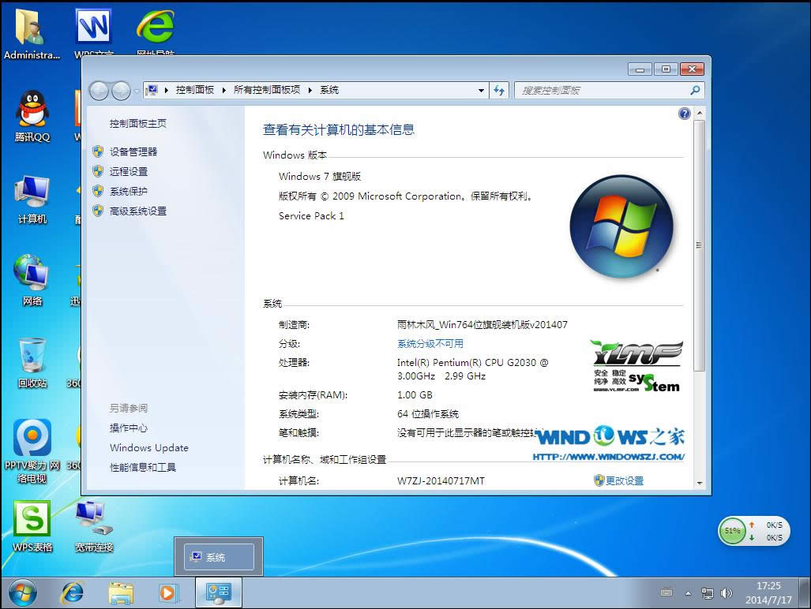Open Windows Explorer from the taskbar
The width and height of the screenshot is (811, 609).
coord(120,592)
